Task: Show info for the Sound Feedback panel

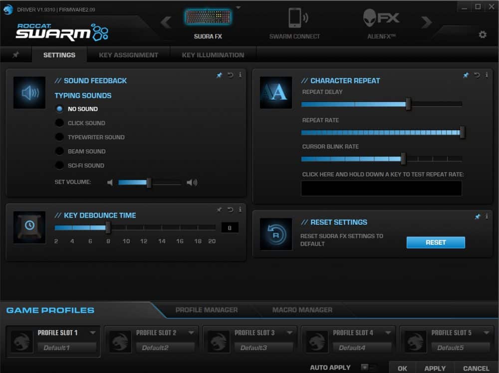Action: click(240, 75)
